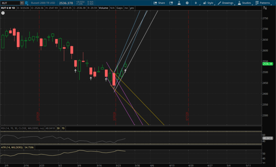This screenshot has width=276, height=167.
Task: Click the crosshair/pointer icon at top-right of chart
Action: pyautogui.click(x=265, y=8)
